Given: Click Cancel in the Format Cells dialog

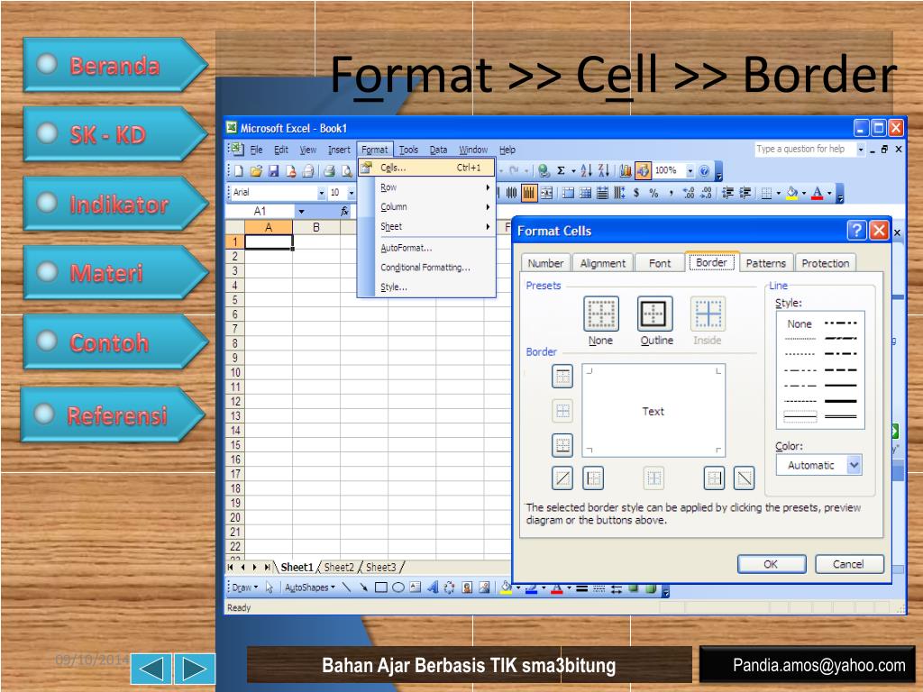Looking at the screenshot, I should click(848, 564).
